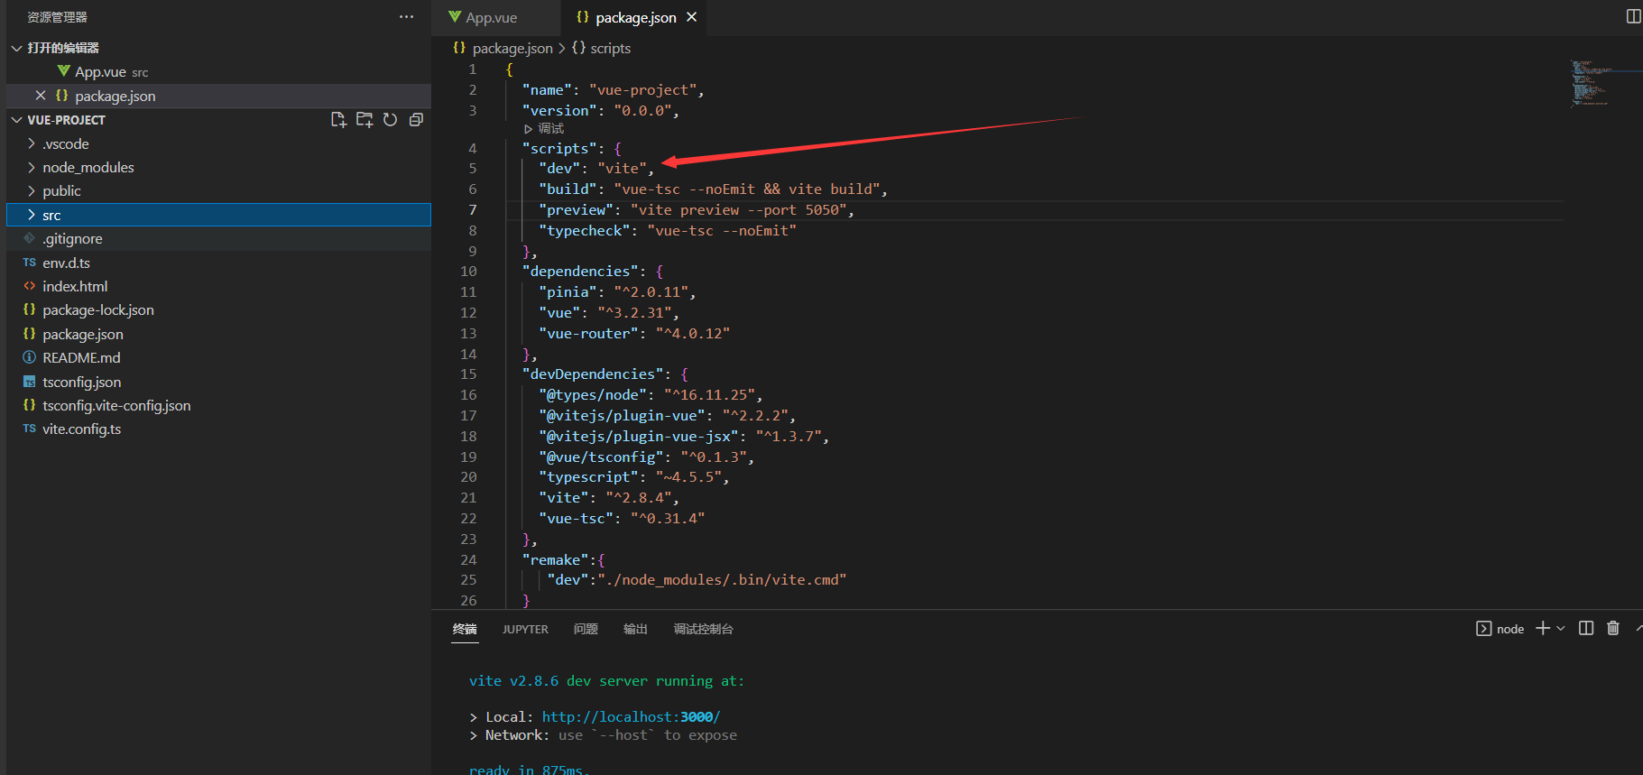Click the debug codelens above scripts
This screenshot has height=775, width=1643.
click(549, 129)
